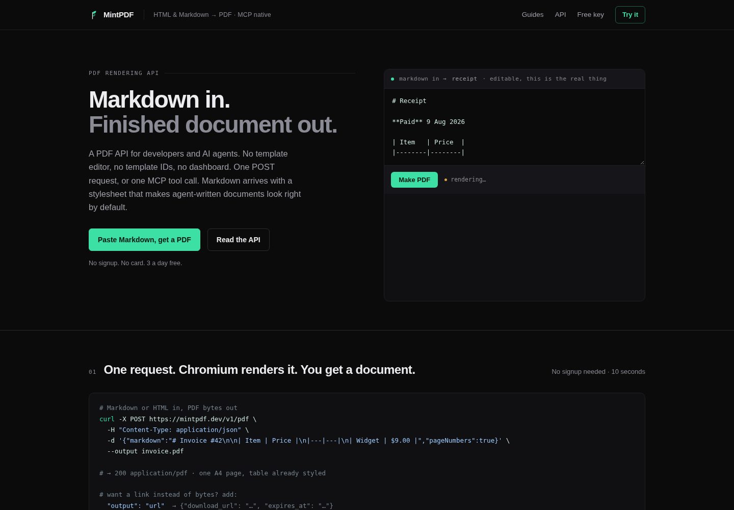Click '# Markdown or HTML in, PDF bytes out' comment

tap(168, 408)
